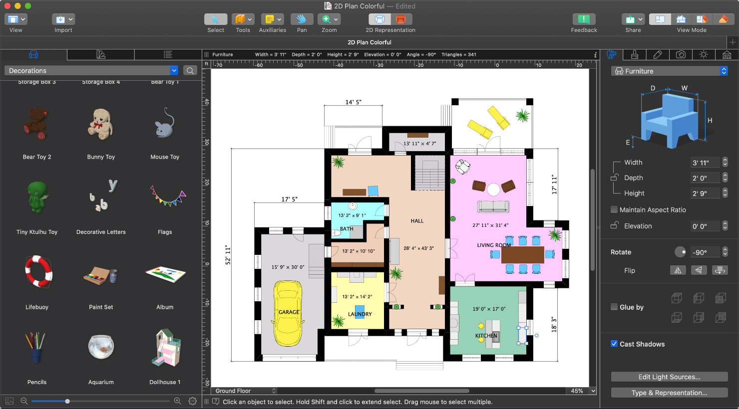
Task: Open the light settings inspector with the sun icon
Action: point(704,54)
